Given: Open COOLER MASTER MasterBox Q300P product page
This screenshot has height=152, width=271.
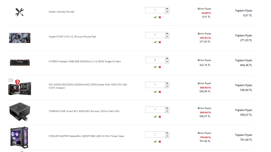Looking at the screenshot, I should pyautogui.click(x=86, y=136).
